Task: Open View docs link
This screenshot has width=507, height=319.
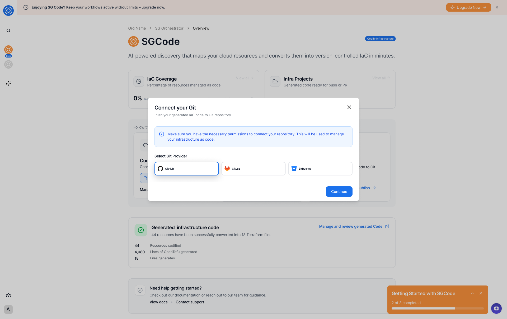Action: (158, 302)
